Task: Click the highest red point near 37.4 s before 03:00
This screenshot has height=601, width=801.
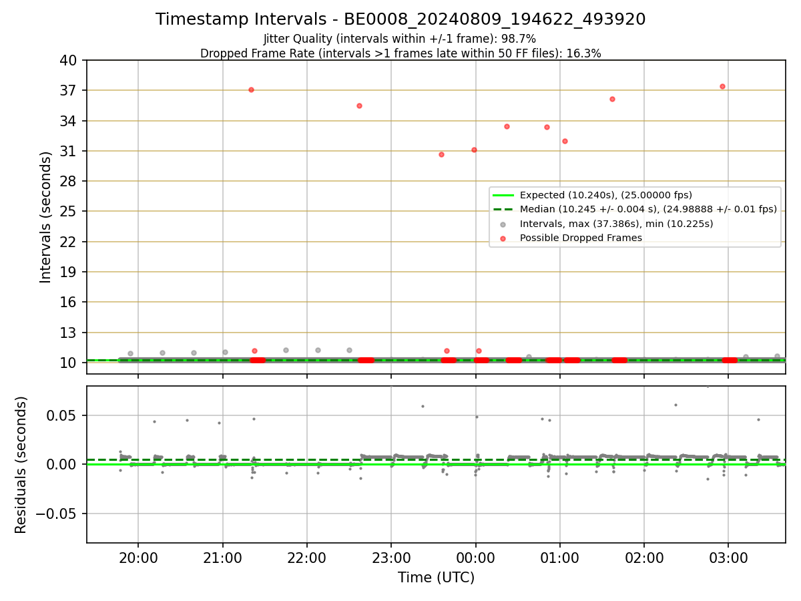Action: 722,86
